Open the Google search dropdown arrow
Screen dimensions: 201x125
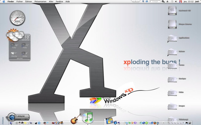click(150, 1)
